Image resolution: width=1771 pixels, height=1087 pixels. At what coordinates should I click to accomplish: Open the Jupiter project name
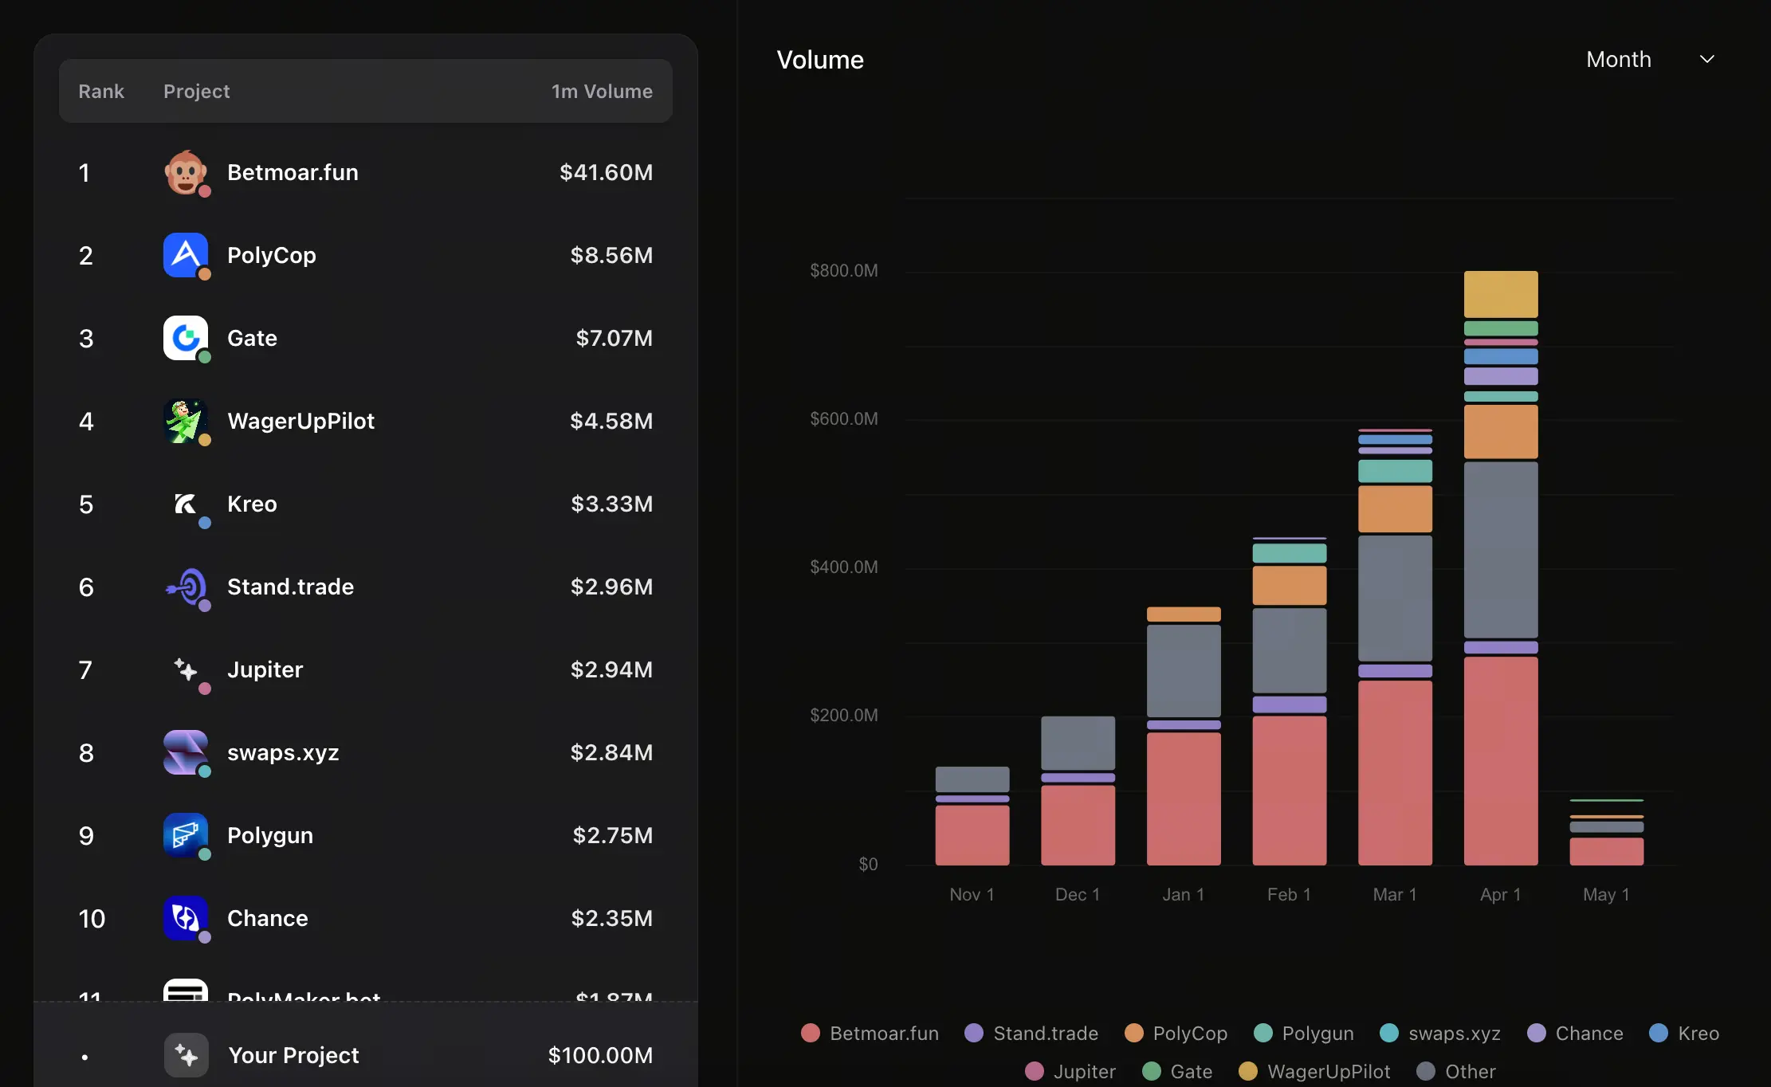tap(265, 669)
